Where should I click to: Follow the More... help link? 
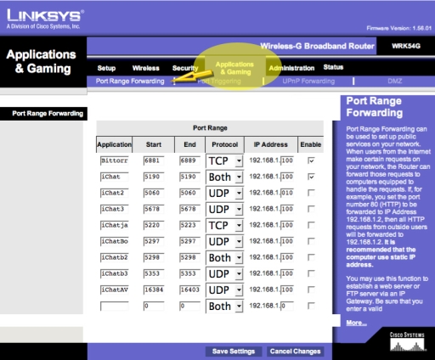(356, 323)
